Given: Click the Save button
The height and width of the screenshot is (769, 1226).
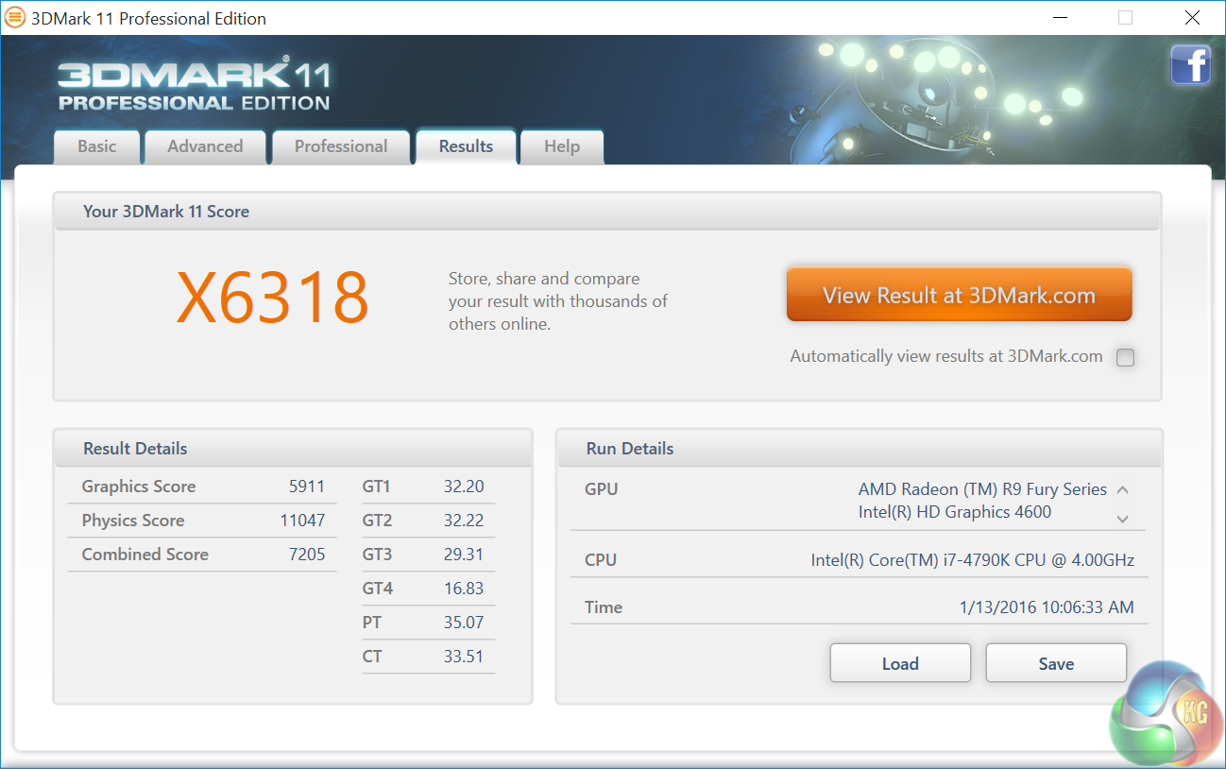Looking at the screenshot, I should (x=1056, y=663).
